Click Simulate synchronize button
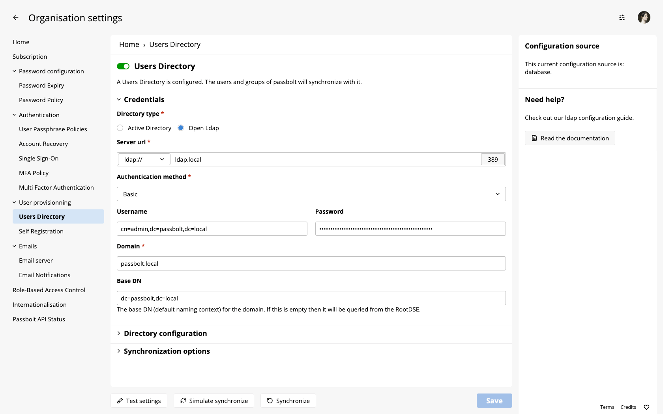The width and height of the screenshot is (663, 414). [214, 401]
